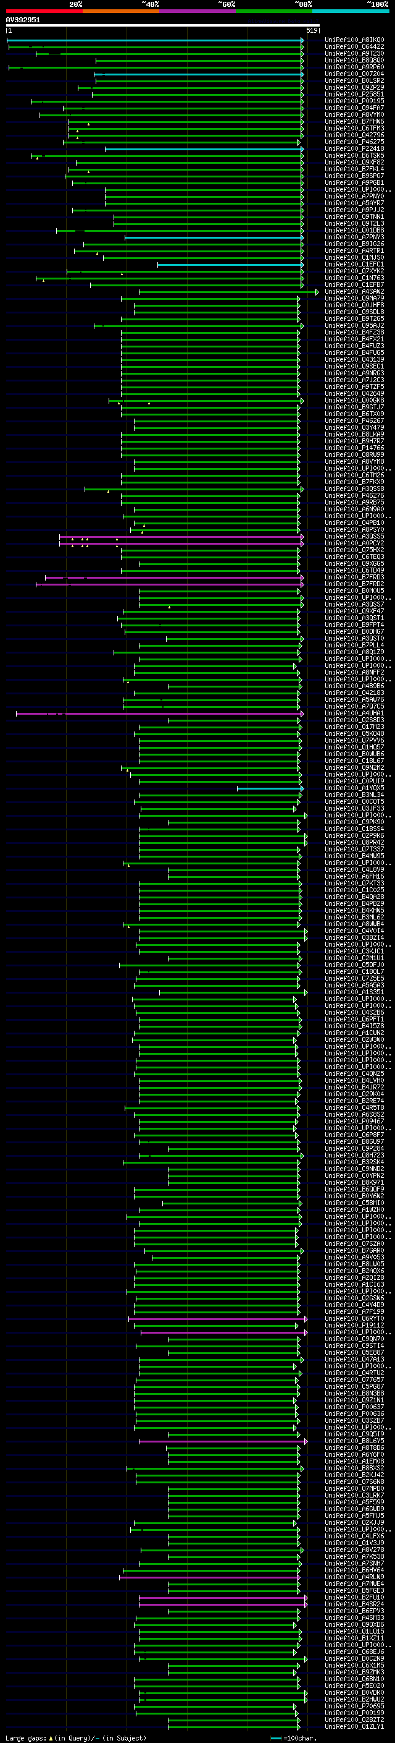Image resolution: width=395 pixels, height=1743 pixels.
Task: Click the 519 query end position label
Action: pos(312,30)
